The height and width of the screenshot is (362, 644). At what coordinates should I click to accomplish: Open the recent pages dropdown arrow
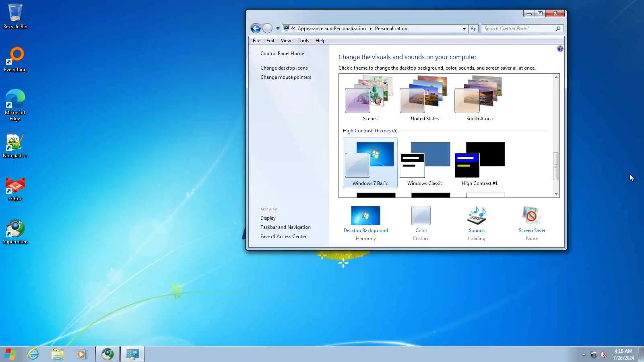(278, 29)
